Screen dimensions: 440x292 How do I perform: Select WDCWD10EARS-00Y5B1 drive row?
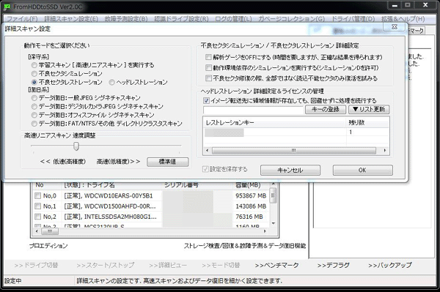tap(150, 195)
